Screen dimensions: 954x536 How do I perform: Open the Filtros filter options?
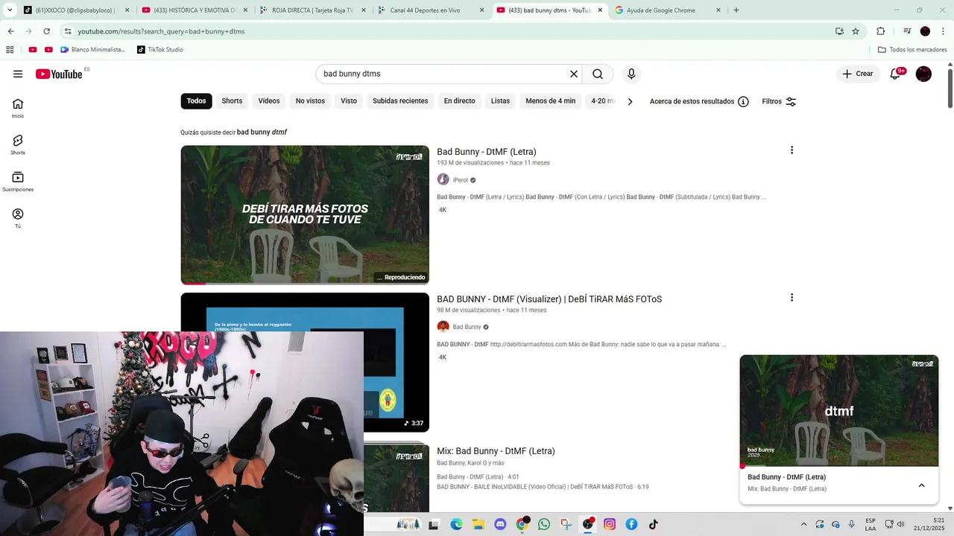[779, 101]
